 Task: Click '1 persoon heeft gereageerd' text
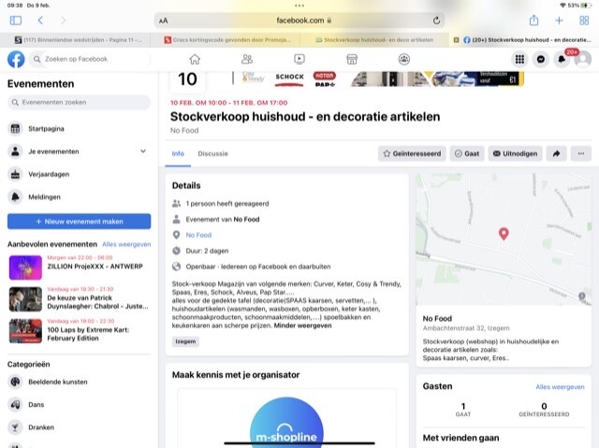tap(227, 204)
